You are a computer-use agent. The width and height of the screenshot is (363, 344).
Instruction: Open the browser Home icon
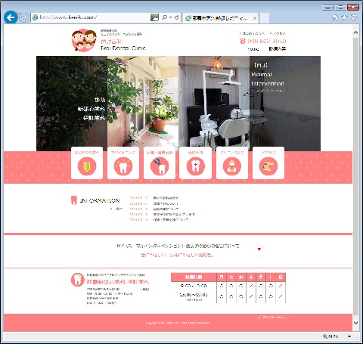pos(335,17)
